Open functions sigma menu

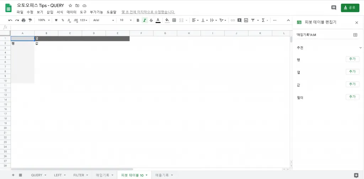(264, 20)
